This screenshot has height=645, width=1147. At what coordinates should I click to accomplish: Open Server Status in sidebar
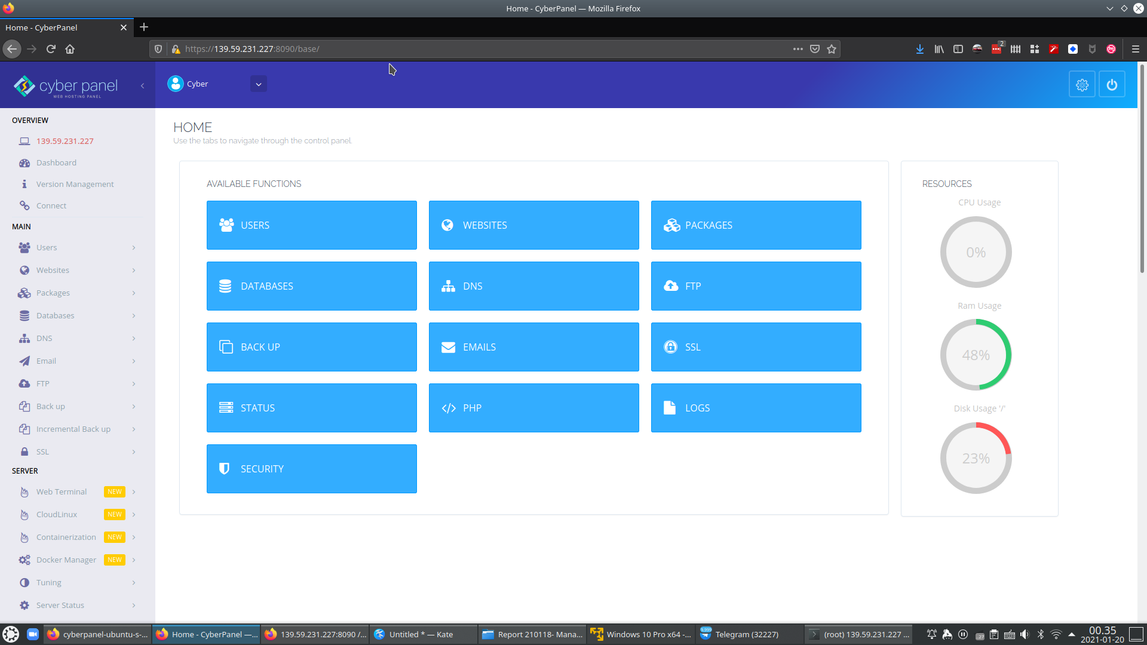[x=78, y=605]
